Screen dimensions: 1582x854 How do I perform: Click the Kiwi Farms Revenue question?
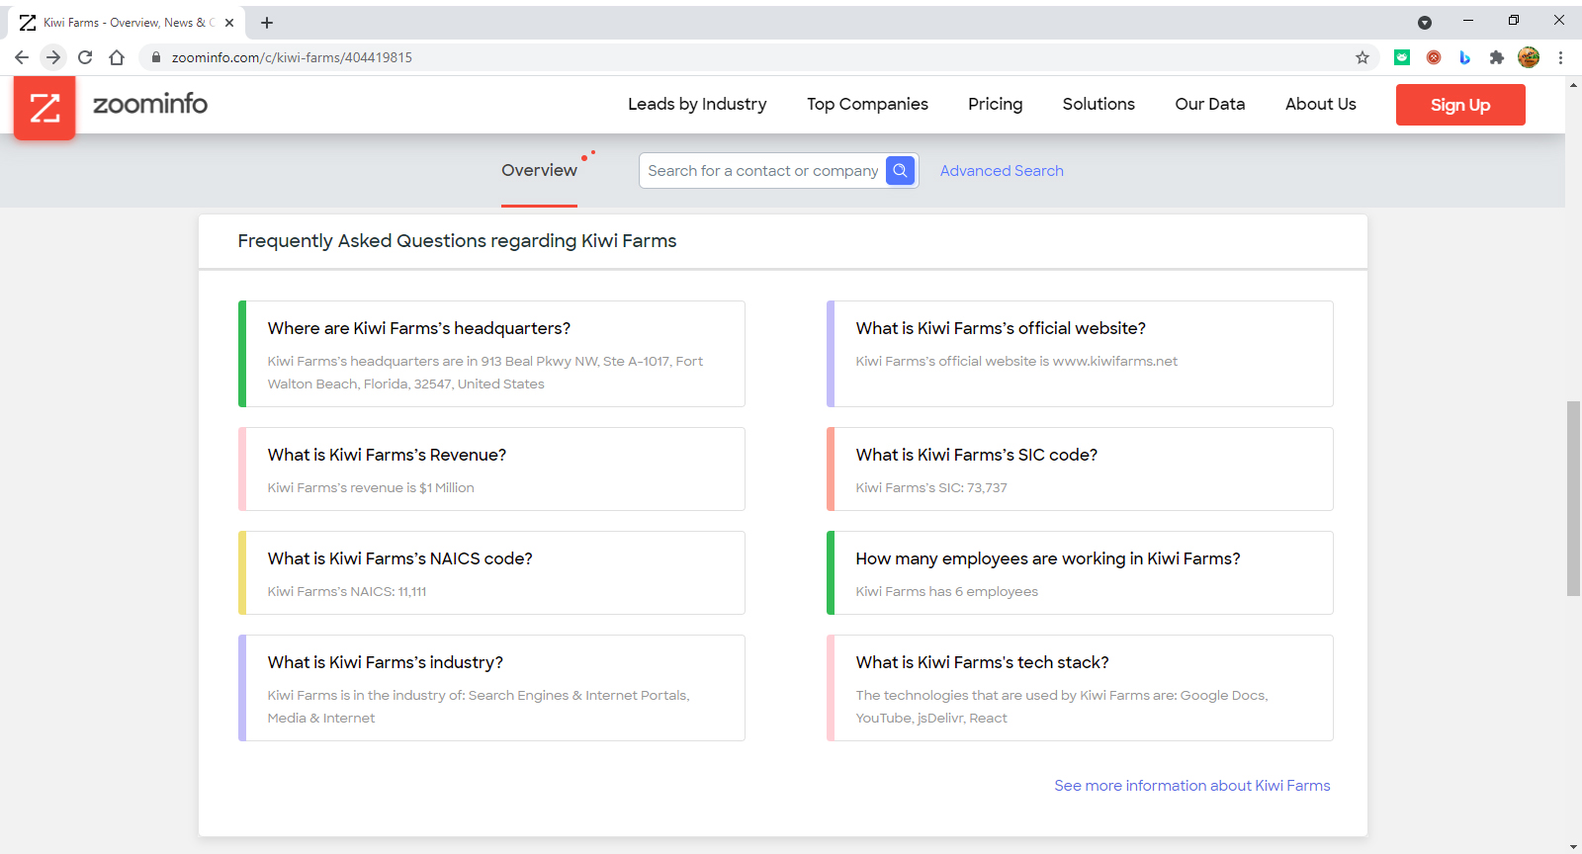[387, 455]
